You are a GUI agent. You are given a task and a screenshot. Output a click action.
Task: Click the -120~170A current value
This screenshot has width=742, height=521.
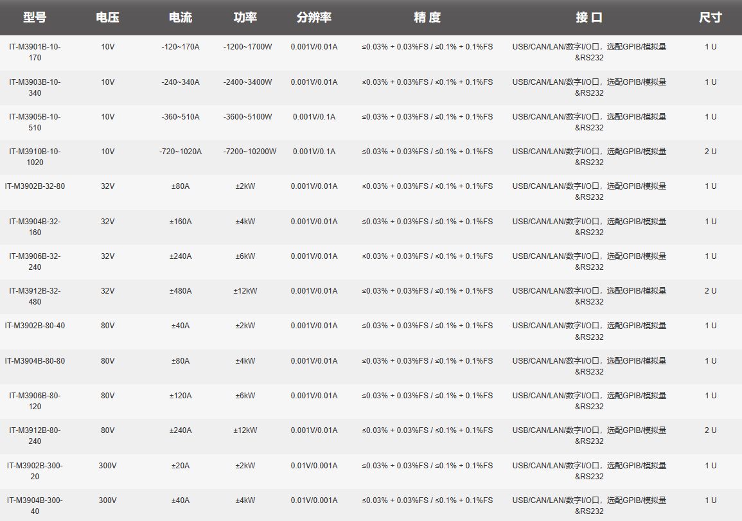[181, 47]
